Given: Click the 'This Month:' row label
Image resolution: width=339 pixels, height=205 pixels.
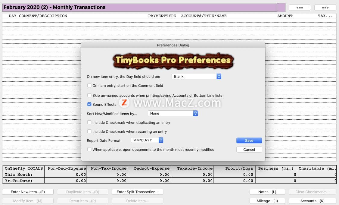Looking at the screenshot, I should (19, 175).
